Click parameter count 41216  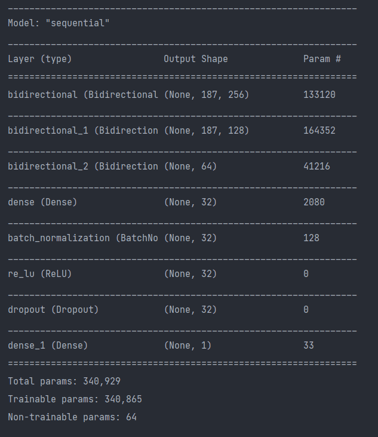pyautogui.click(x=316, y=167)
